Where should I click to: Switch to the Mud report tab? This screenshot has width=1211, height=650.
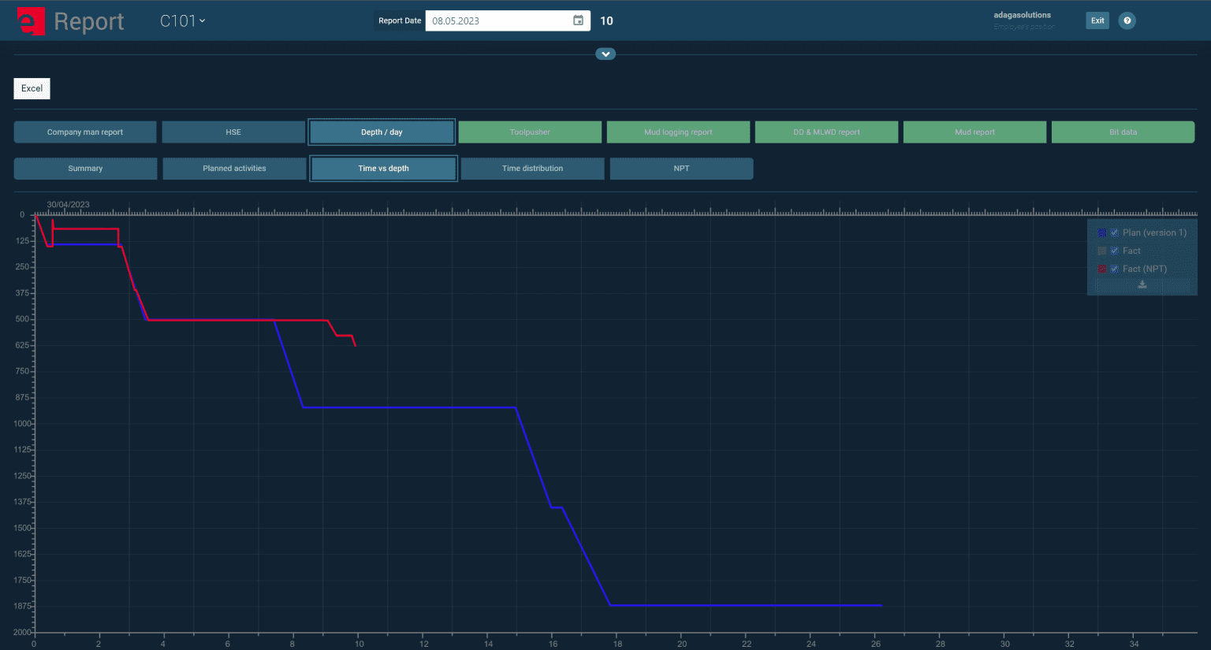tap(974, 132)
